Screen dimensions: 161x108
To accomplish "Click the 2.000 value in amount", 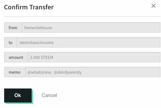I will [35, 57].
